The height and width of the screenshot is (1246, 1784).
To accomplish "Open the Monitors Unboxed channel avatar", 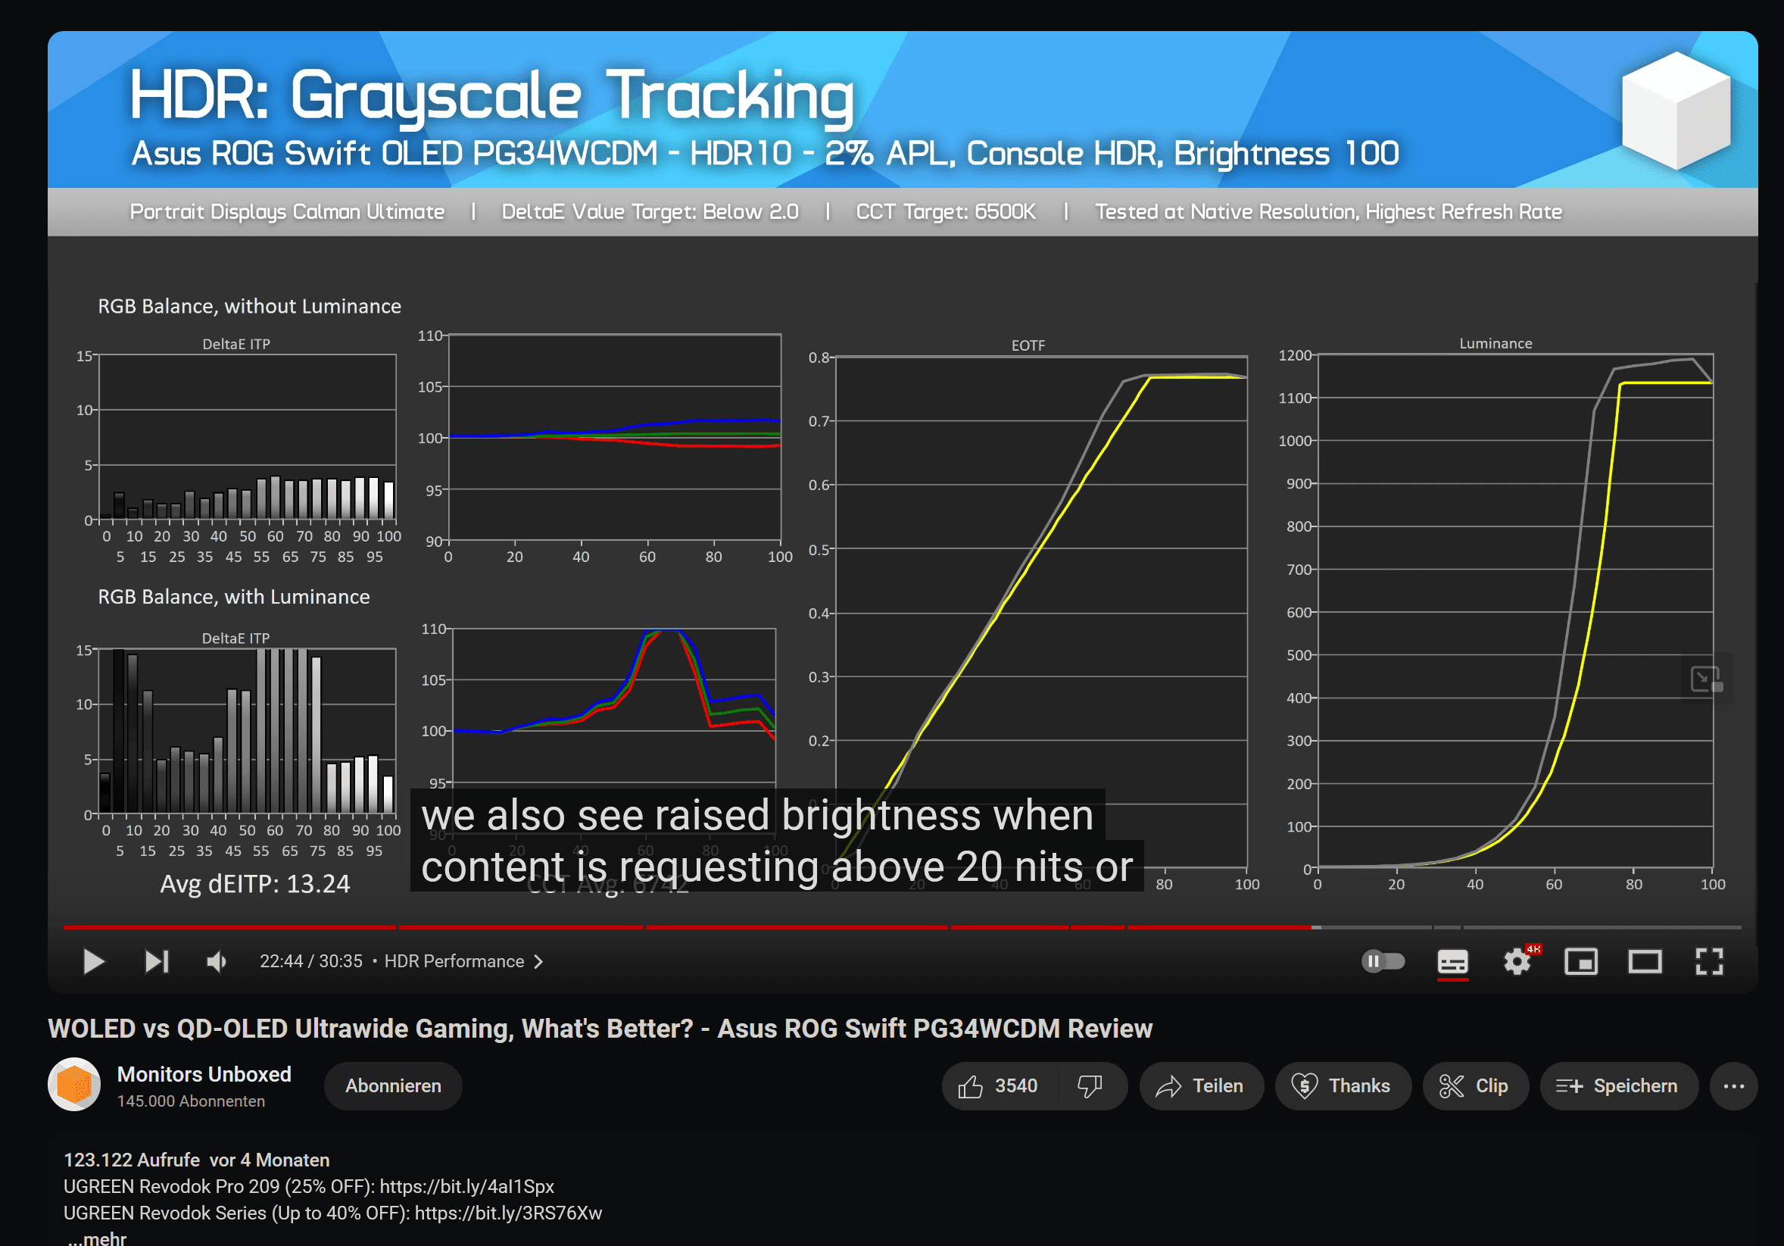I will (75, 1085).
